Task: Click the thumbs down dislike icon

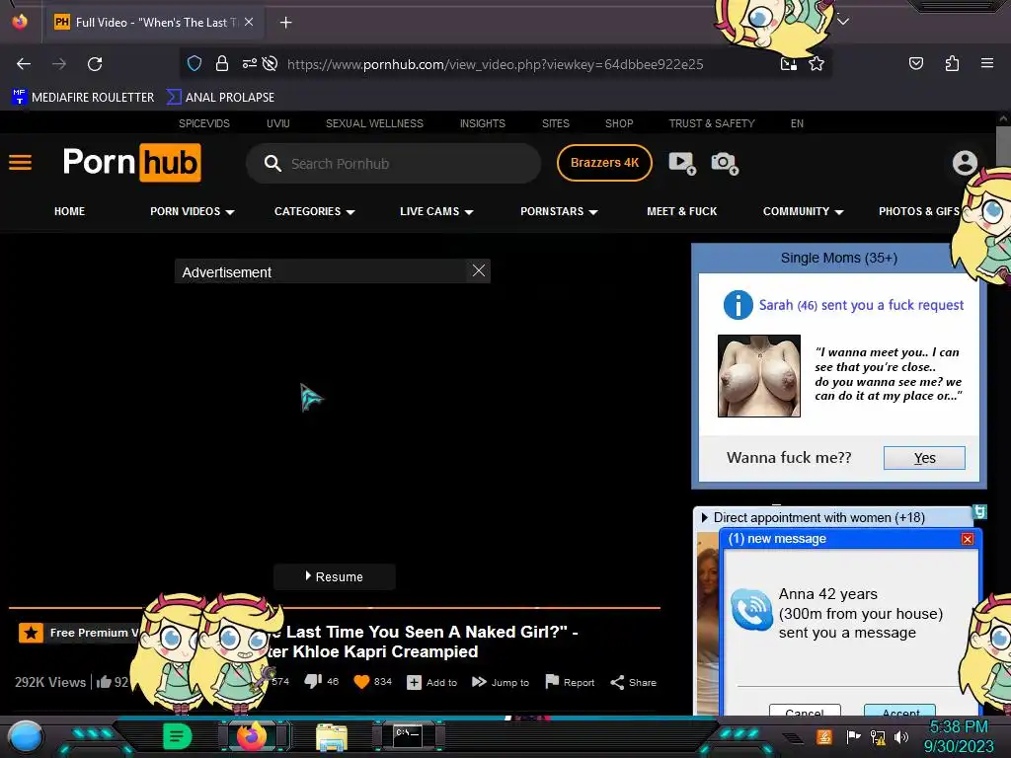Action: pos(313,681)
